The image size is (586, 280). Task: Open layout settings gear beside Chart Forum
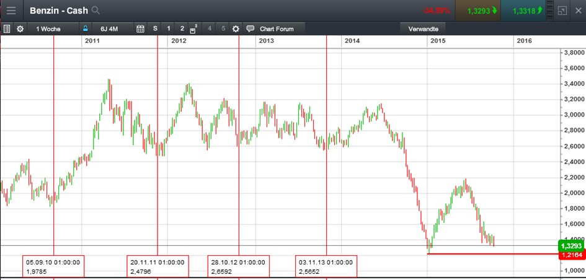click(x=235, y=28)
